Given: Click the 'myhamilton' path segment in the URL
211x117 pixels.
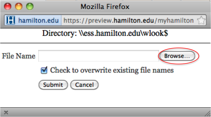Looking at the screenshot, I should [176, 20].
